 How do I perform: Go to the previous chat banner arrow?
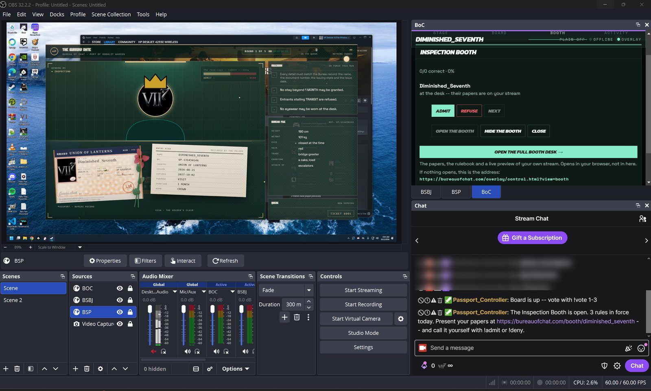(x=417, y=240)
